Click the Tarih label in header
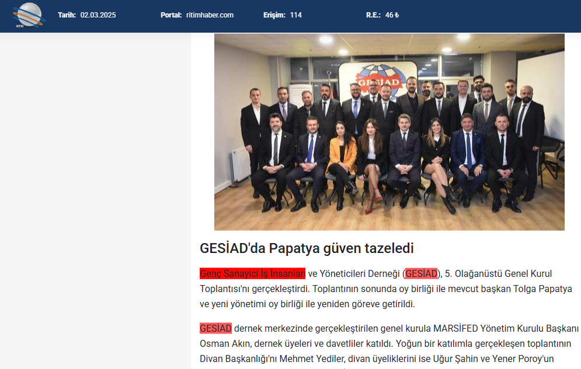 [67, 15]
